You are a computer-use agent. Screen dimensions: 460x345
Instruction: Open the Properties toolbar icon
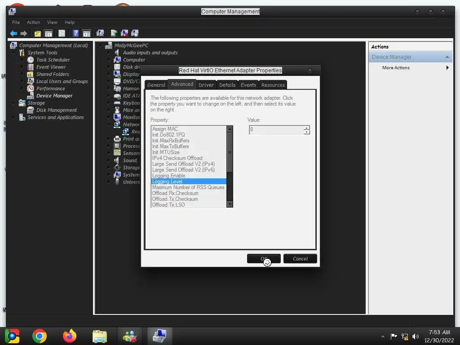[x=62, y=33]
